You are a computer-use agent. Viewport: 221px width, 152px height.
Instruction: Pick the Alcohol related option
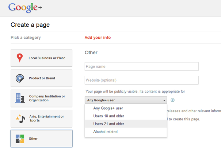105,132
